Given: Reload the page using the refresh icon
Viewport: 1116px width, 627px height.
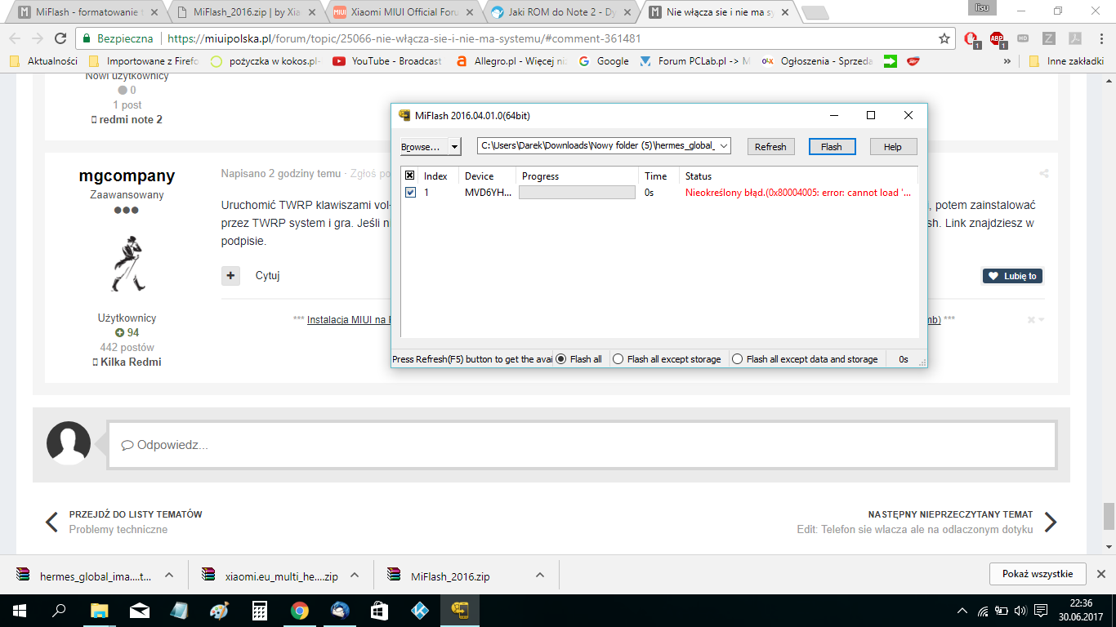Looking at the screenshot, I should [x=60, y=38].
